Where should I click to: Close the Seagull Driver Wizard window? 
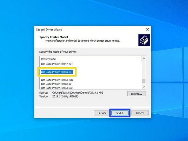(x=147, y=29)
